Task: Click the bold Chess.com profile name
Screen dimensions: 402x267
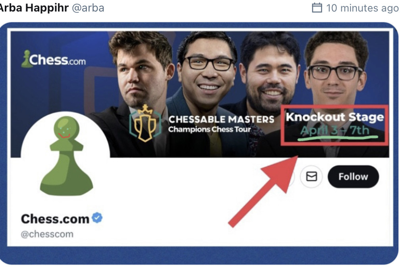Action: [x=55, y=219]
